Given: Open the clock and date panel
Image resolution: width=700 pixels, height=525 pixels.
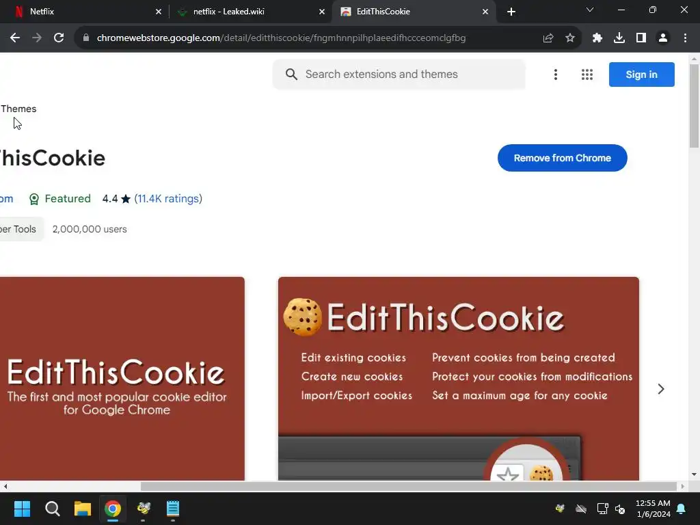Looking at the screenshot, I should (x=653, y=509).
